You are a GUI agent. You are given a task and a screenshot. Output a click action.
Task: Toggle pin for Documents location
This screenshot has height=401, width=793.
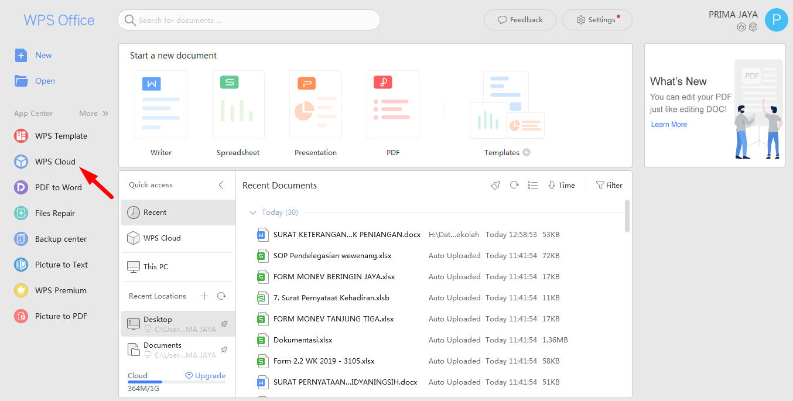[224, 349]
